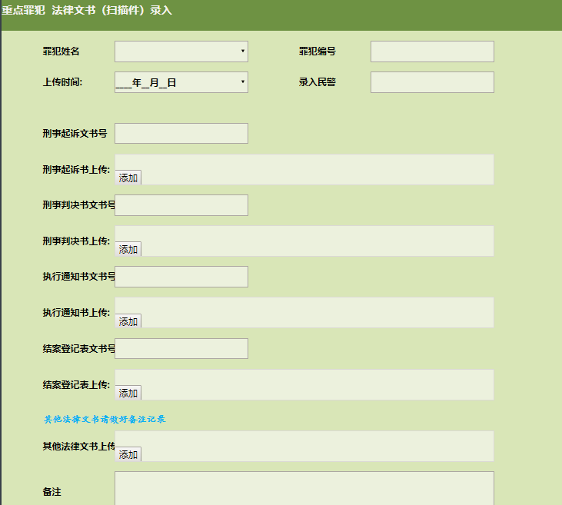Click 添加 button for 执行通知书上传
562x505 pixels.
[x=128, y=321]
